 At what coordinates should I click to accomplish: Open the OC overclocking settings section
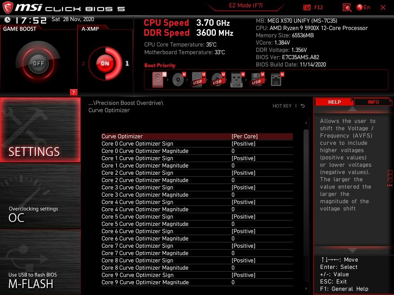[x=40, y=196]
